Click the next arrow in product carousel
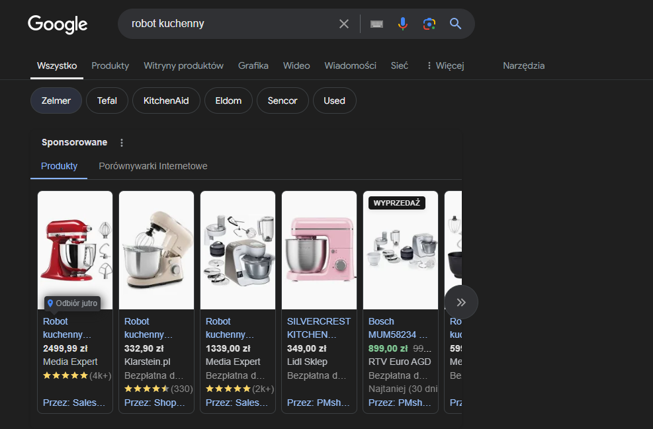This screenshot has height=429, width=653. (461, 302)
